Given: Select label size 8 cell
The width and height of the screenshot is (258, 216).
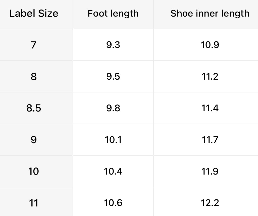Looking at the screenshot, I should pyautogui.click(x=34, y=76).
